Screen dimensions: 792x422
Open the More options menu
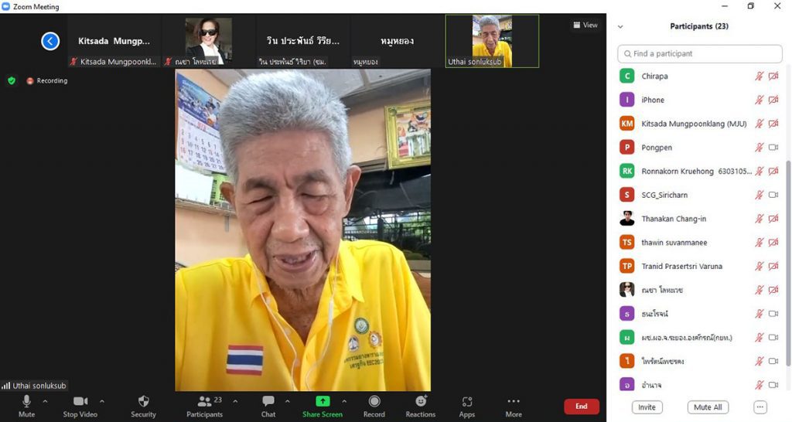point(514,401)
